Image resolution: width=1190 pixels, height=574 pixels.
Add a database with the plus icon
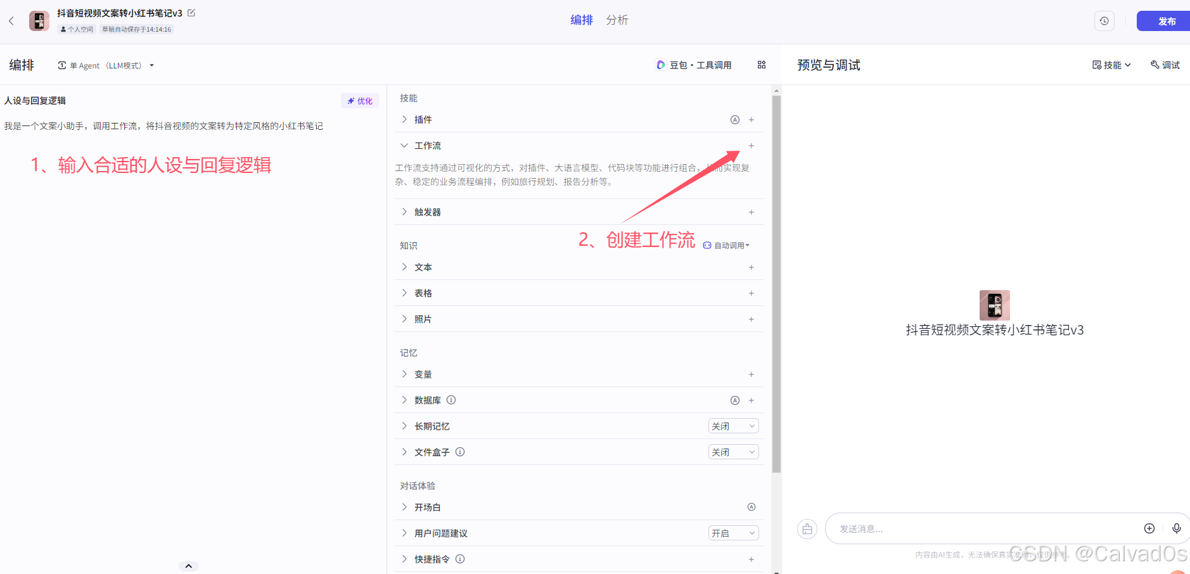[x=752, y=400]
